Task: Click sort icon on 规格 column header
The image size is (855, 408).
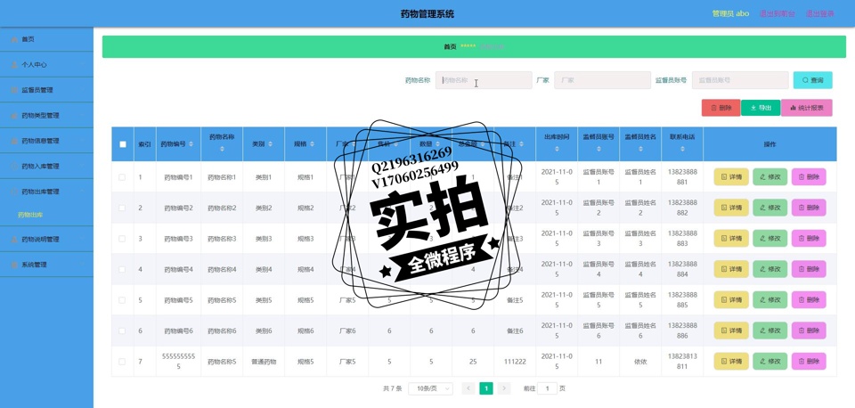Action: click(313, 144)
